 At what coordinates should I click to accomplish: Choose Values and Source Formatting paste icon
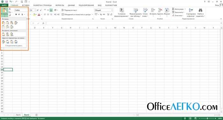click(12, 34)
